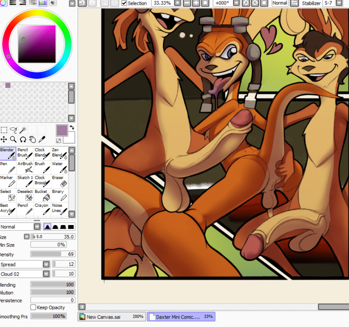349x327 pixels.
Task: Click the canvas rotation reset button
Action: [264, 3]
